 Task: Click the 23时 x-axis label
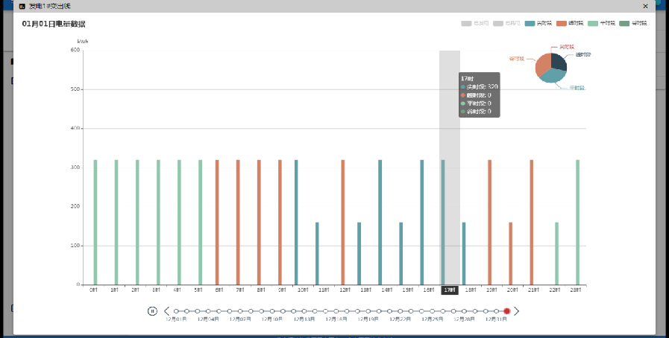click(x=576, y=290)
